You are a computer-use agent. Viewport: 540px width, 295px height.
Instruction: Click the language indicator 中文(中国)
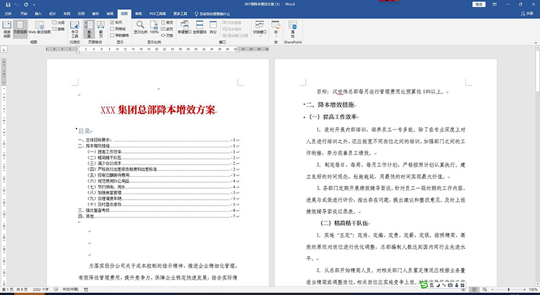click(70, 290)
